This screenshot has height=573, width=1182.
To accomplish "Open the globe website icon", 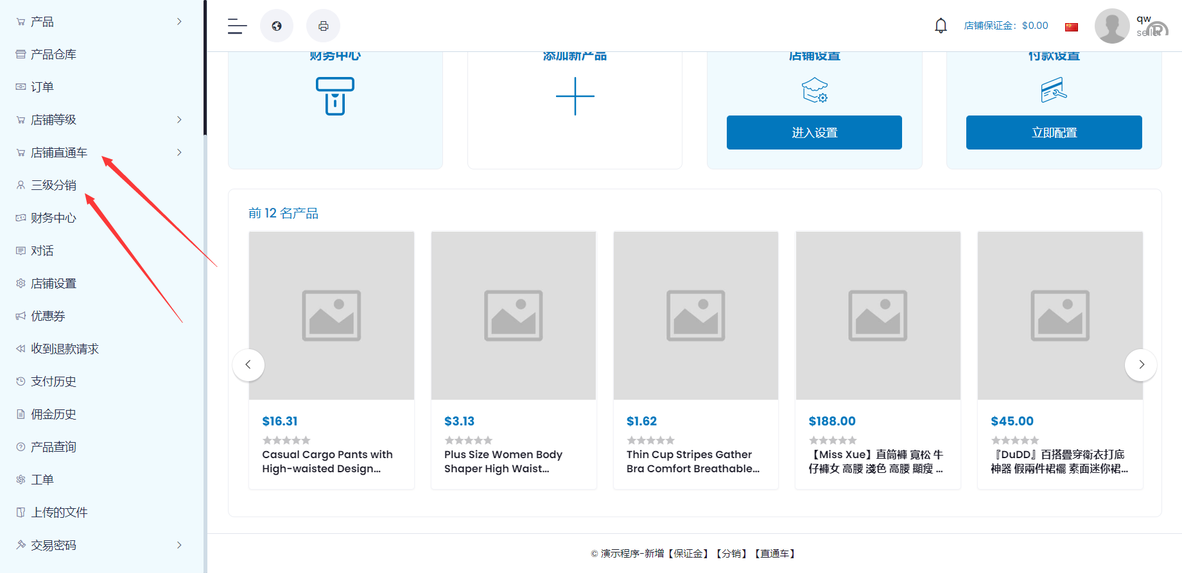I will click(x=277, y=26).
